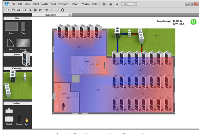This screenshot has width=199, height=134.
Task: Print using the printer toolbar icon
Action: click(x=35, y=10)
